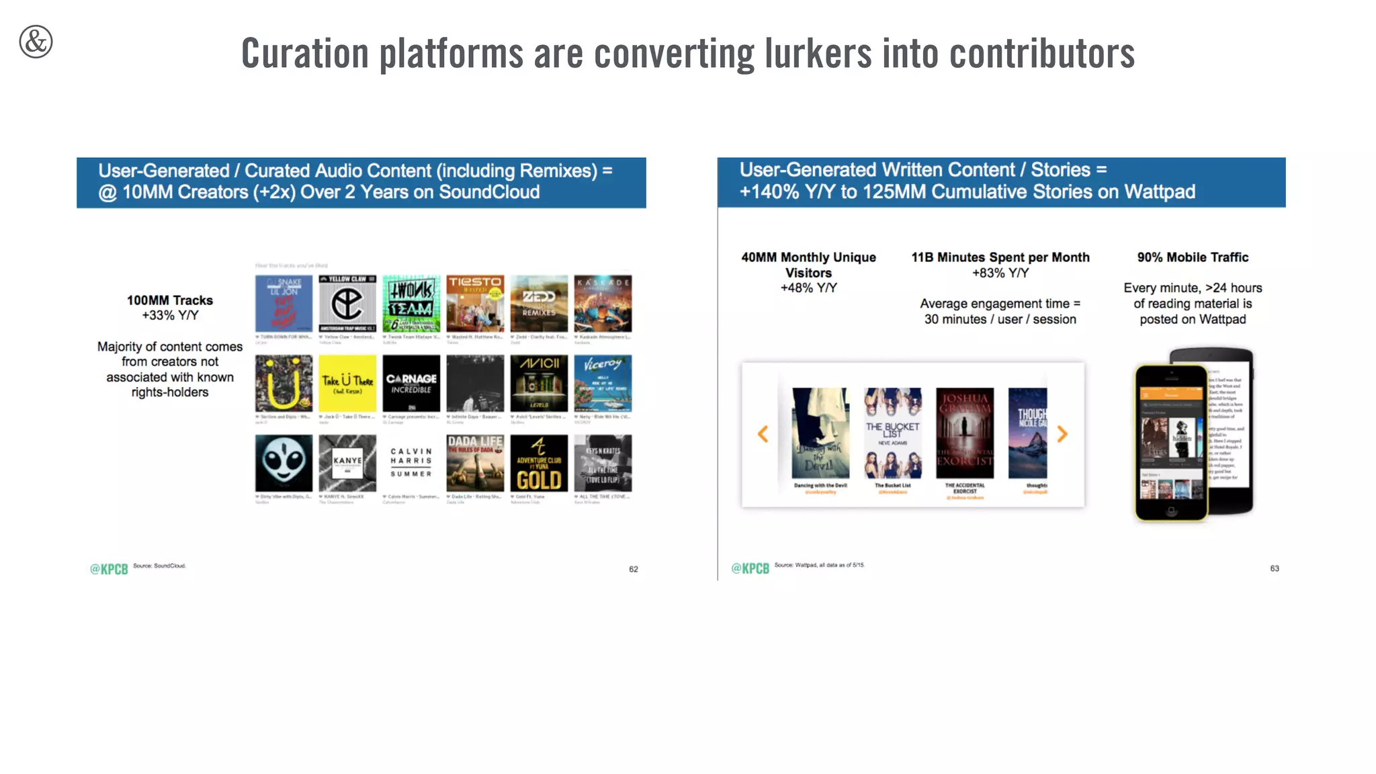Viewport: 1376px width, 774px height.
Task: Click the partially visible fourth book cover
Action: click(x=1028, y=433)
